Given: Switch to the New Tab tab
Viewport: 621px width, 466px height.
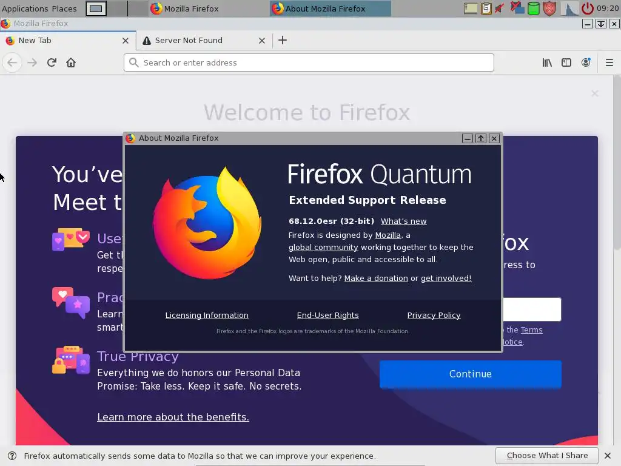Looking at the screenshot, I should 68,41.
